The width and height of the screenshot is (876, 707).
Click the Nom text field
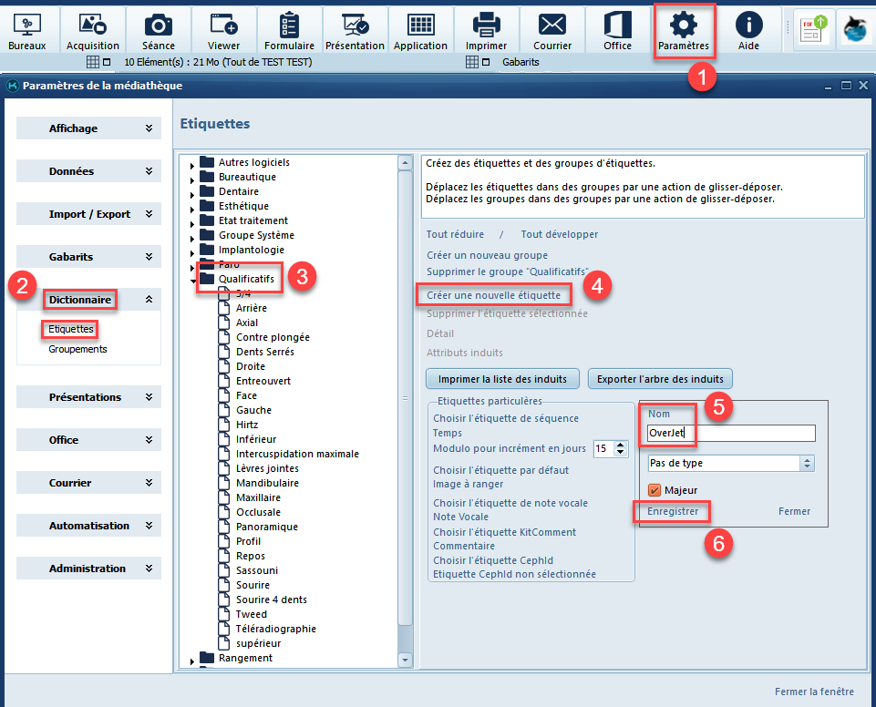point(729,434)
